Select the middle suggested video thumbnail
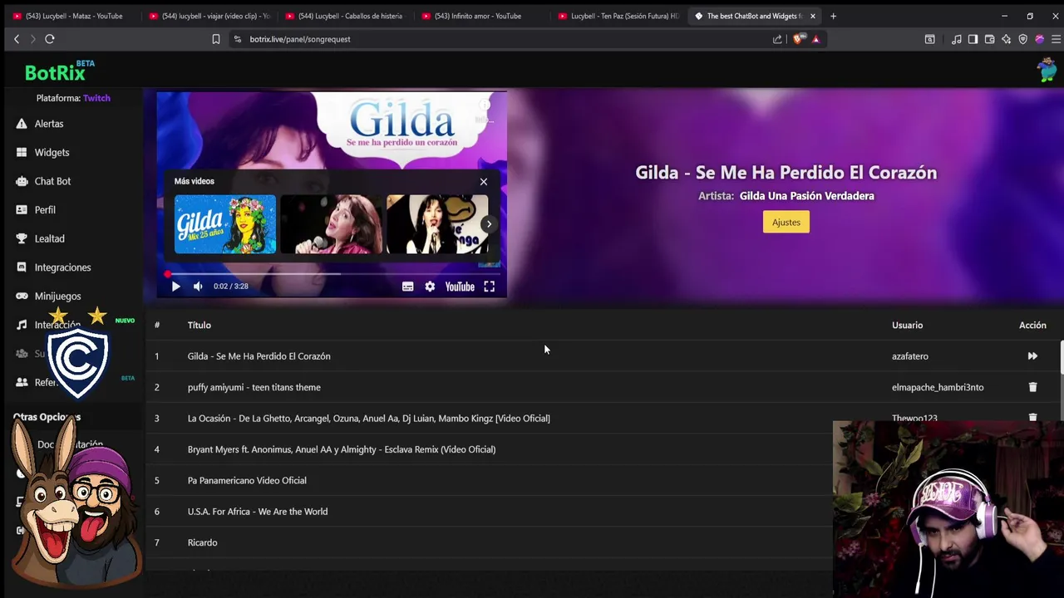 (x=331, y=224)
